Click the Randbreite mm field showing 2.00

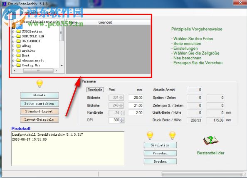pos(136,113)
